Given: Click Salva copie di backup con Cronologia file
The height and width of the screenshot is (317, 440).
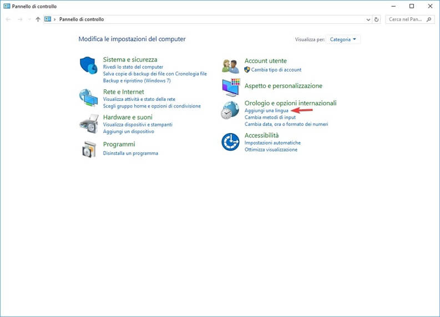Looking at the screenshot, I should [155, 74].
